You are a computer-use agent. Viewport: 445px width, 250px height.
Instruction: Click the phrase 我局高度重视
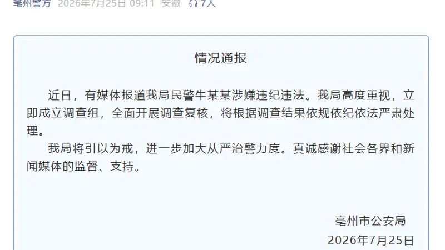point(354,95)
